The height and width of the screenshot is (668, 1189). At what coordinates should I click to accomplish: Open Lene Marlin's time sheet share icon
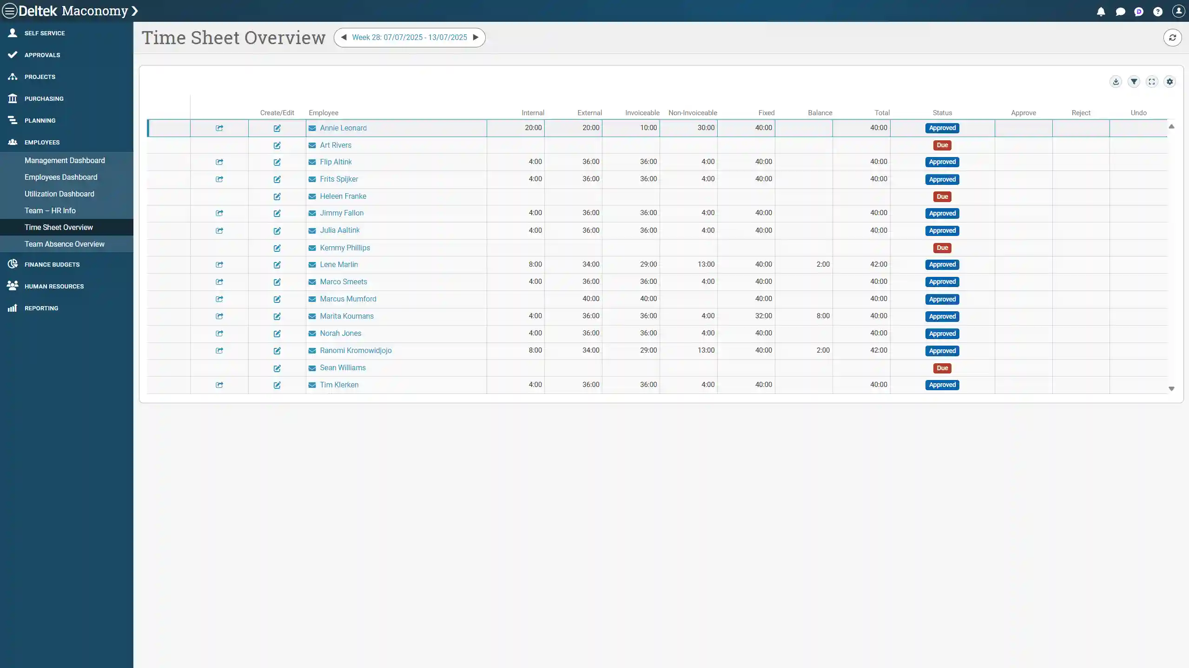219,265
